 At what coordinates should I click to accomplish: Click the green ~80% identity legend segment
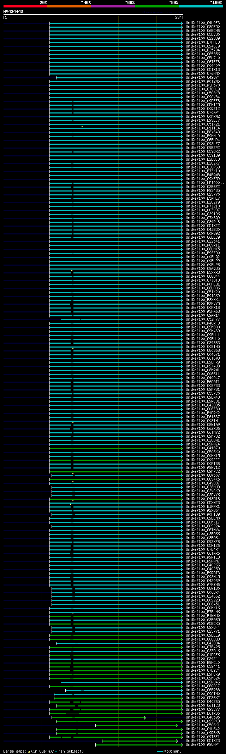pyautogui.click(x=157, y=6)
